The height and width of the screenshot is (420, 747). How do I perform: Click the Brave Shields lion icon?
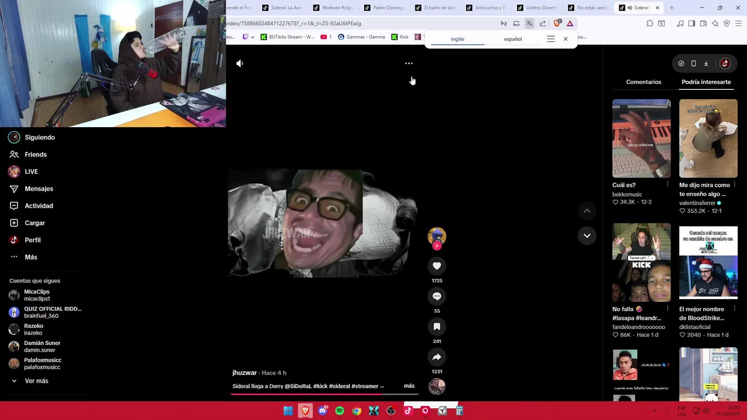[x=557, y=23]
